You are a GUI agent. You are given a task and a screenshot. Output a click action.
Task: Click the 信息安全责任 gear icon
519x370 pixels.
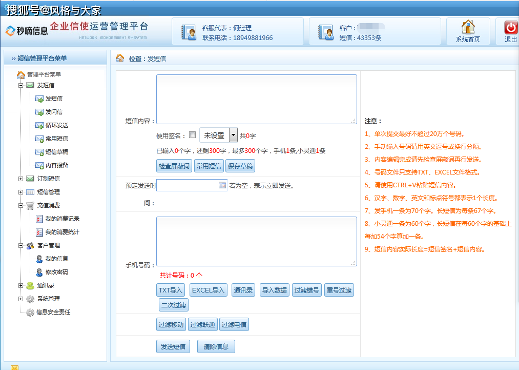point(30,313)
